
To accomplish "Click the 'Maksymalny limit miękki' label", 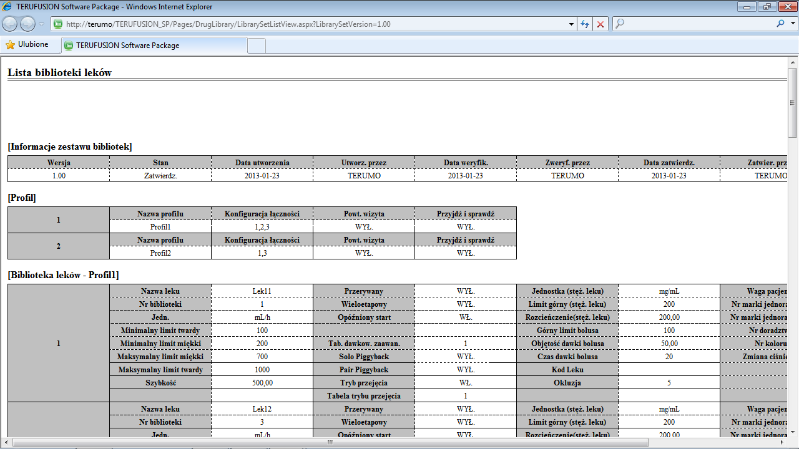I will [160, 357].
